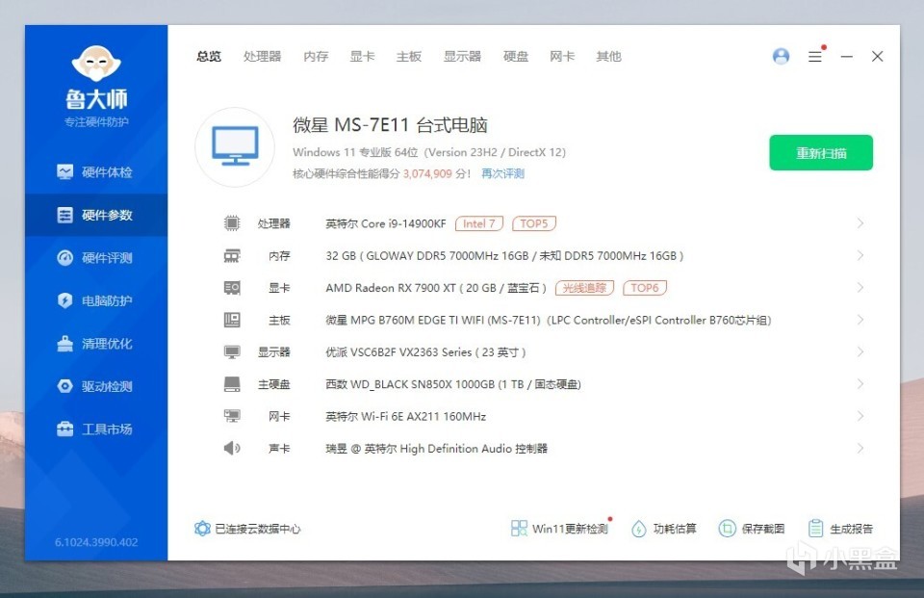Click the 主硬盘 disk drive icon

(232, 384)
